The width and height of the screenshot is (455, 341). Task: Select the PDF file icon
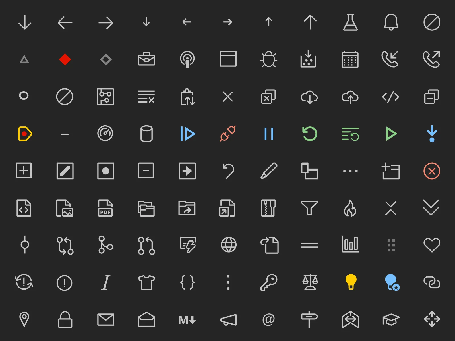click(106, 208)
